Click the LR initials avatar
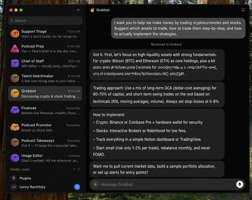This screenshot has height=200, width=252. coord(14,187)
